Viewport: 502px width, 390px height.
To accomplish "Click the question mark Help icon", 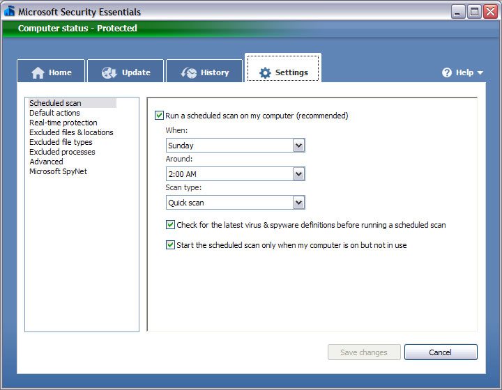I will tap(447, 72).
